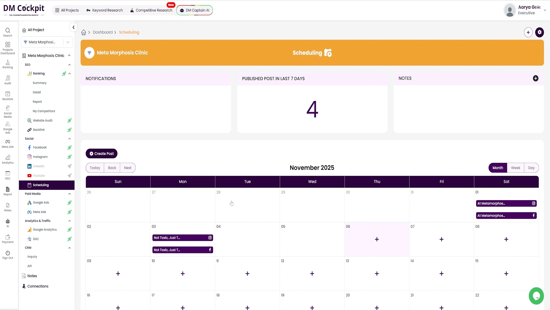Viewport: 550px width, 310px height.
Task: Click the settings gear near the breadcrumb
Action: [540, 32]
